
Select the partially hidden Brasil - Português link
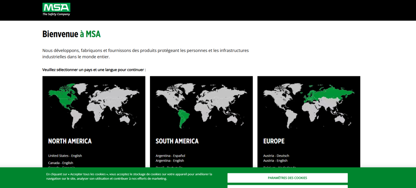tap(169, 166)
